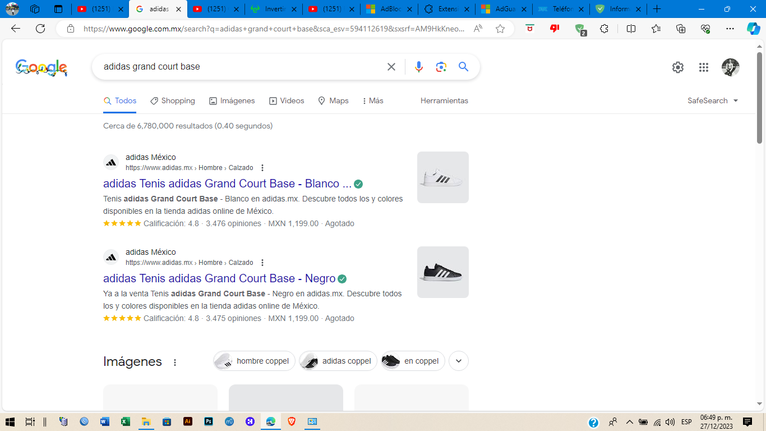Click the voice search microphone icon
The image size is (766, 431).
(x=418, y=67)
